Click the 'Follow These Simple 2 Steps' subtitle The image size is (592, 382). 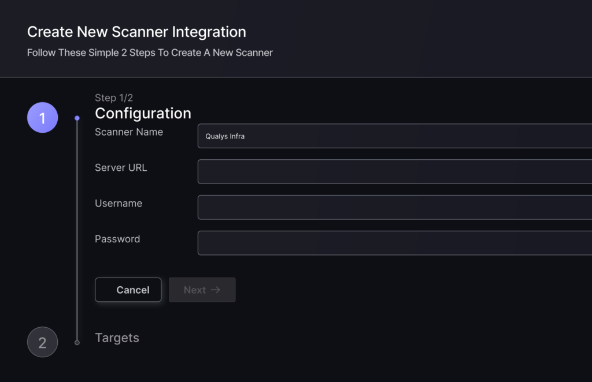point(150,53)
